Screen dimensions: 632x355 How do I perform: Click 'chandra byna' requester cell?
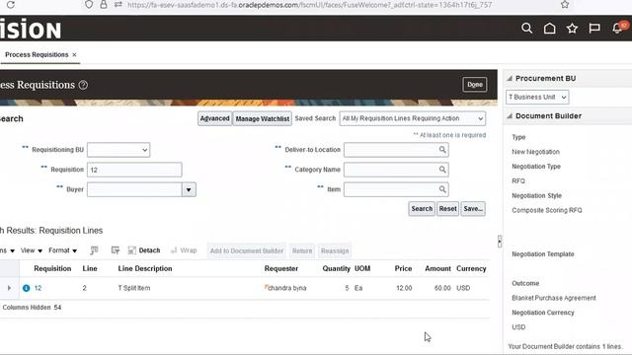[x=287, y=288]
